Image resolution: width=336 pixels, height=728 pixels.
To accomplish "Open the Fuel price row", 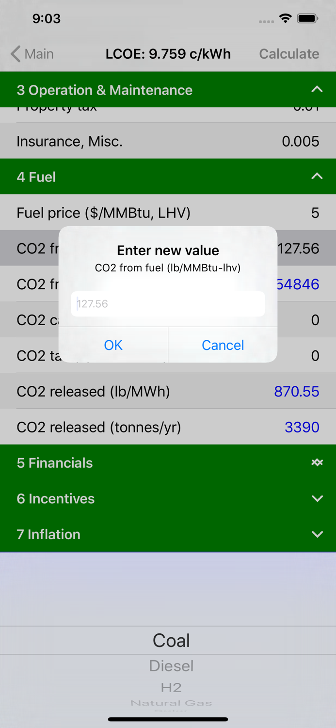I will click(168, 213).
